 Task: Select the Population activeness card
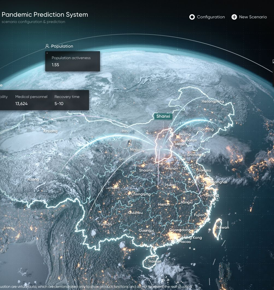click(72, 61)
